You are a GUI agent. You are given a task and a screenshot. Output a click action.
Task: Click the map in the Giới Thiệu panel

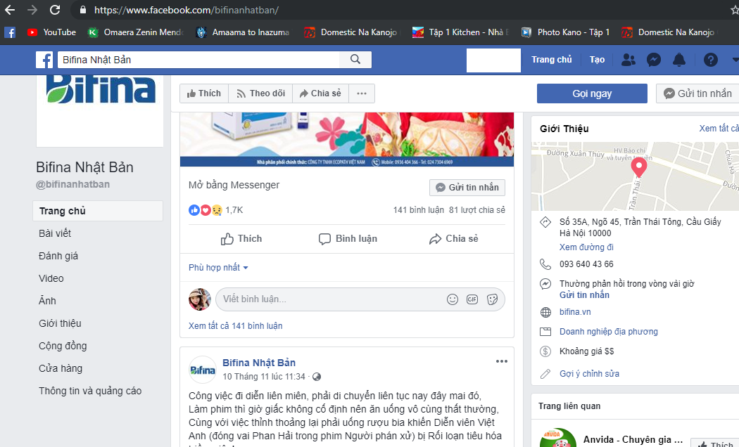(635, 176)
